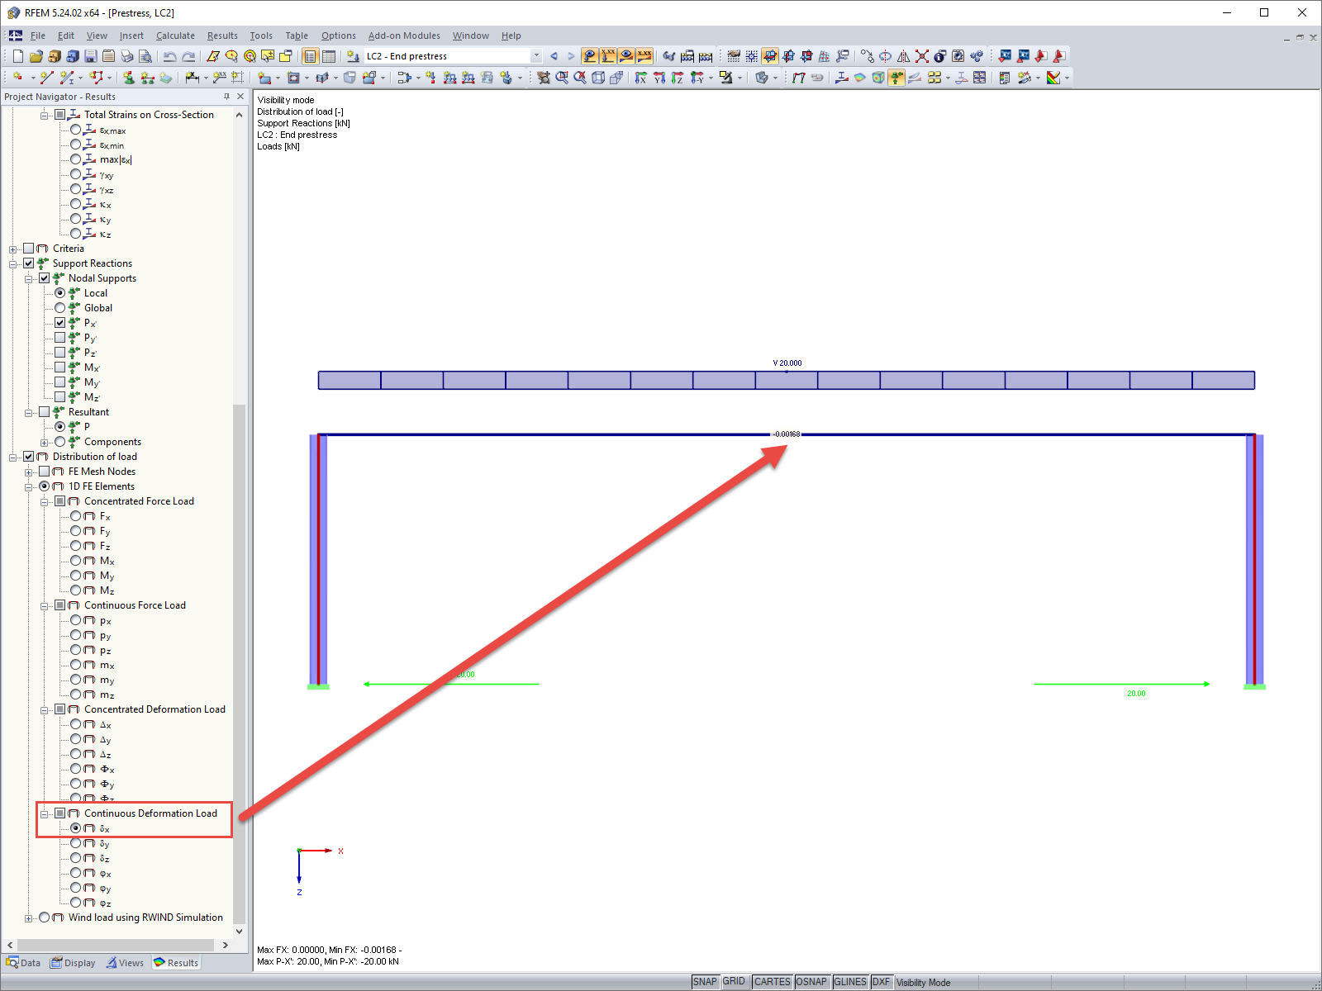The height and width of the screenshot is (991, 1322).
Task: Expand the FE Mesh Nodes branch
Action: point(29,471)
